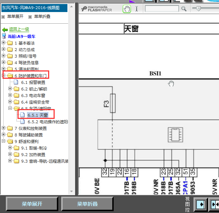Viewport: 219px width, 213px height.
Task: Select 7 仪表和控制装置 tree label
Action: coord(31,128)
